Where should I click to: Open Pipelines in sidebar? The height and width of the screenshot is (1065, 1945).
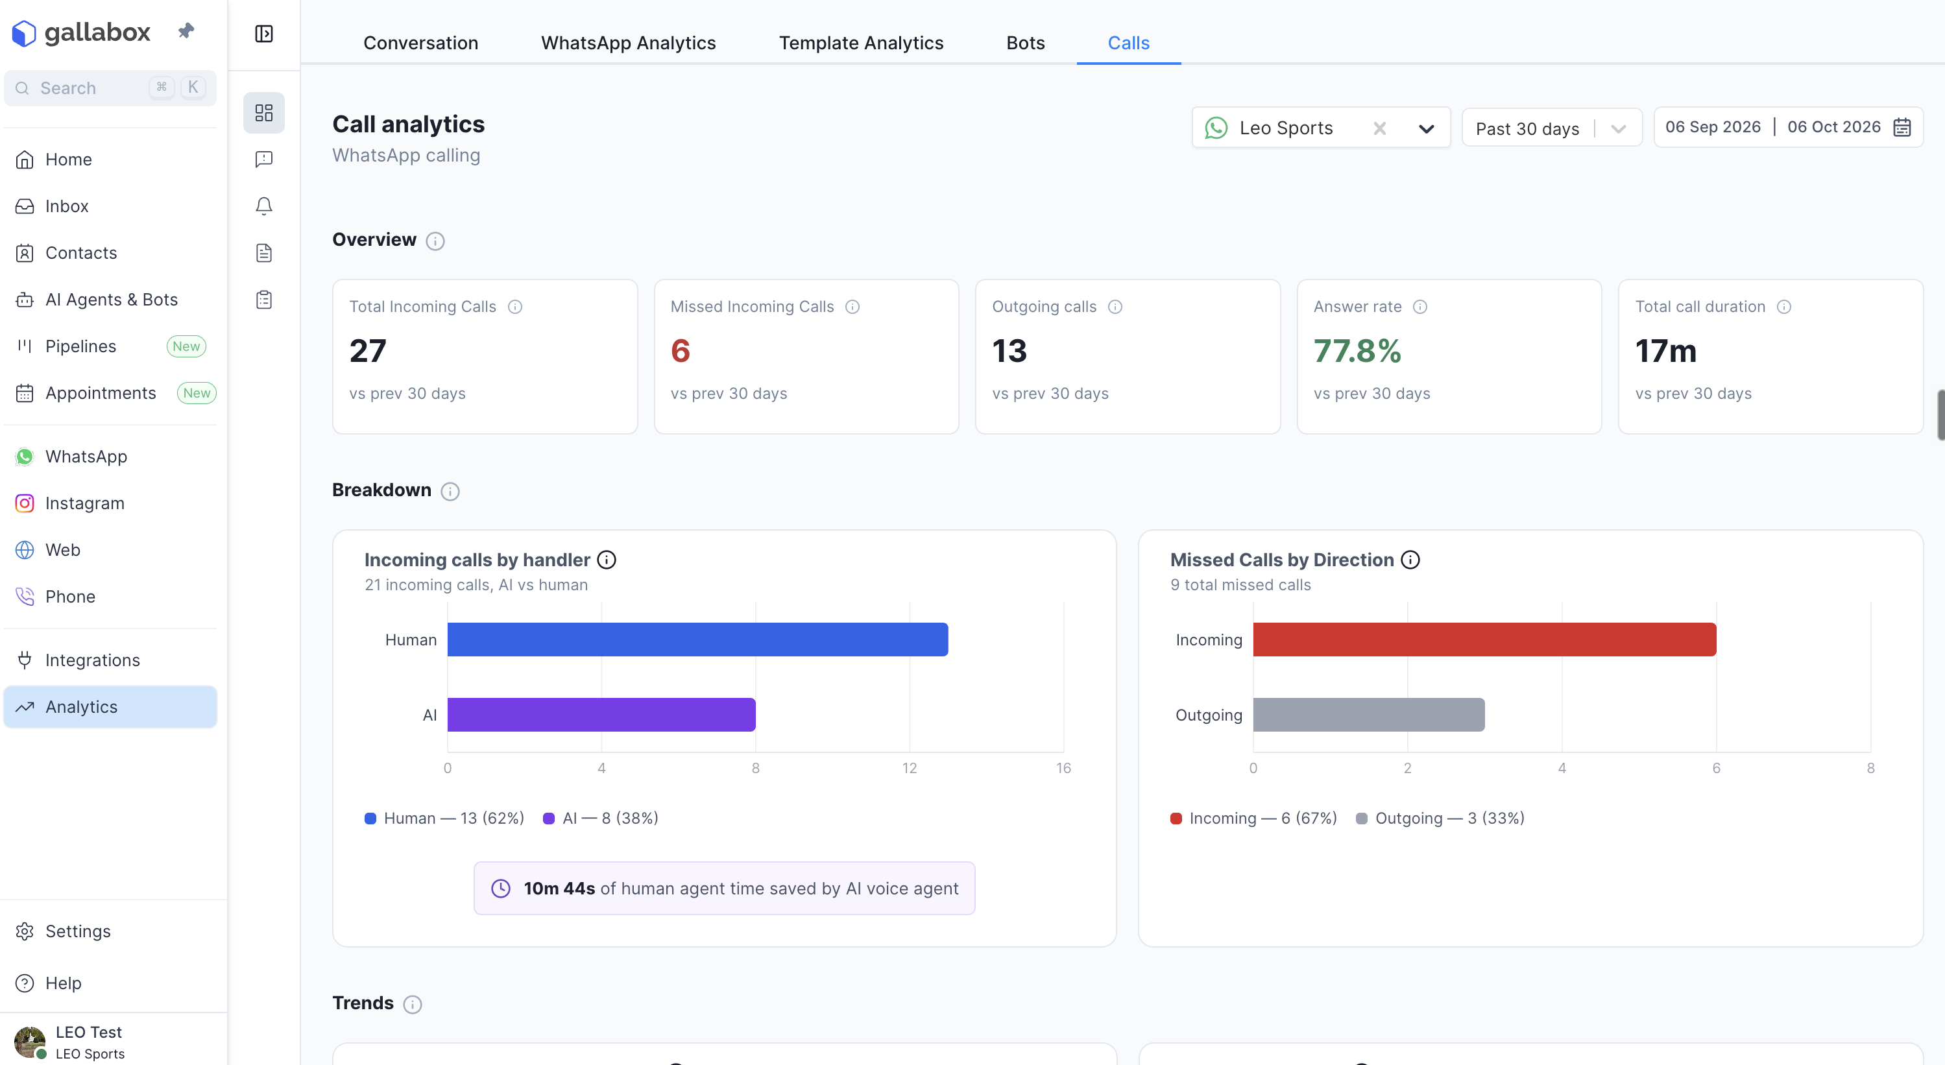coord(110,346)
